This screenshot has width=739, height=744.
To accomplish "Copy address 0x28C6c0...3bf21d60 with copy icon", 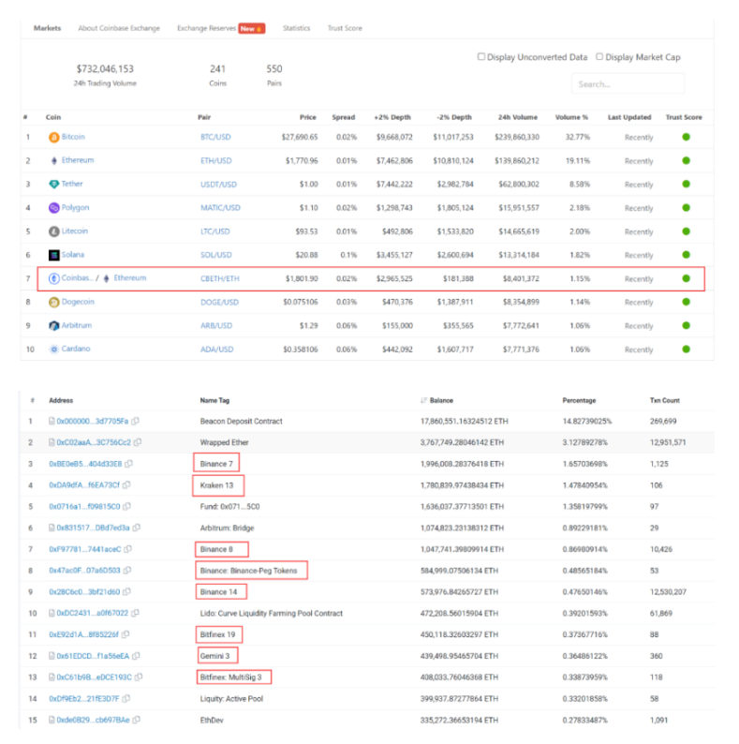I will [x=126, y=591].
